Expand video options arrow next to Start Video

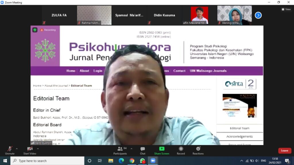point(38,149)
